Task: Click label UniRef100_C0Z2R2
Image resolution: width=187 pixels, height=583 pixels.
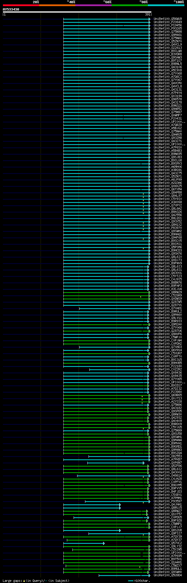Action: 168,369
